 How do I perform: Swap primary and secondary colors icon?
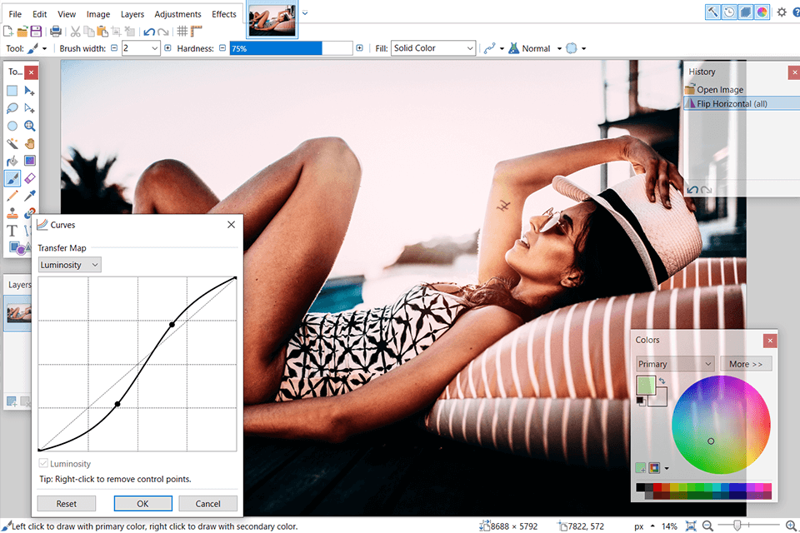pos(662,381)
